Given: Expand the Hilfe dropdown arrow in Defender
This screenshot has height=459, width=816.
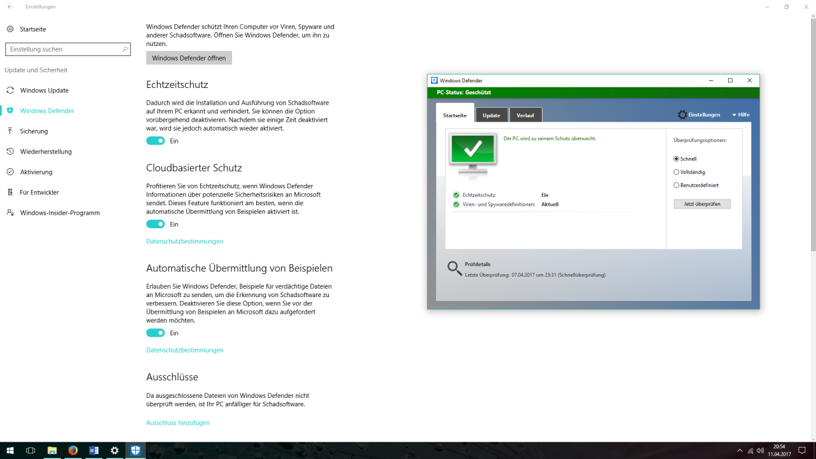Looking at the screenshot, I should (x=734, y=115).
